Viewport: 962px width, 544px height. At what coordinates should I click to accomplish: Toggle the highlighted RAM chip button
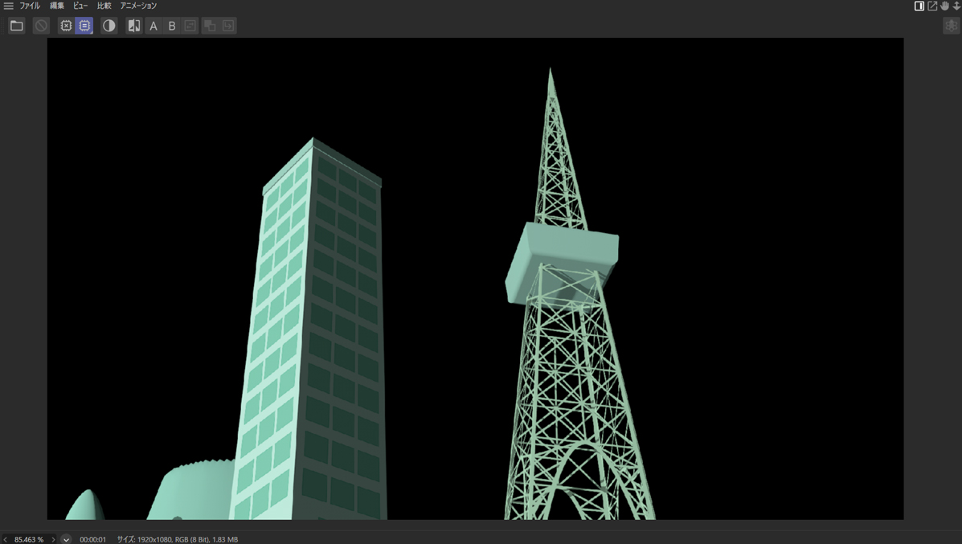point(84,26)
